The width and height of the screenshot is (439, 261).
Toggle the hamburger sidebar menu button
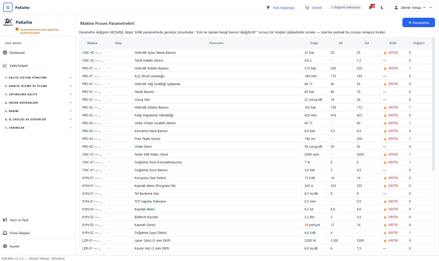[x=8, y=8]
